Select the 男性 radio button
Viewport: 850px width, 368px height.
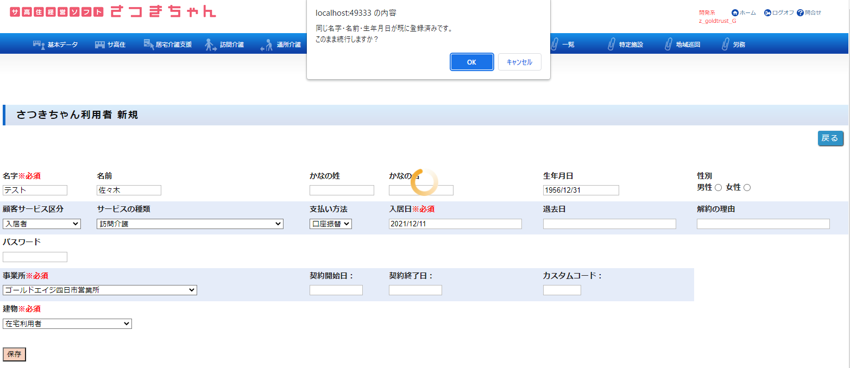tap(718, 188)
